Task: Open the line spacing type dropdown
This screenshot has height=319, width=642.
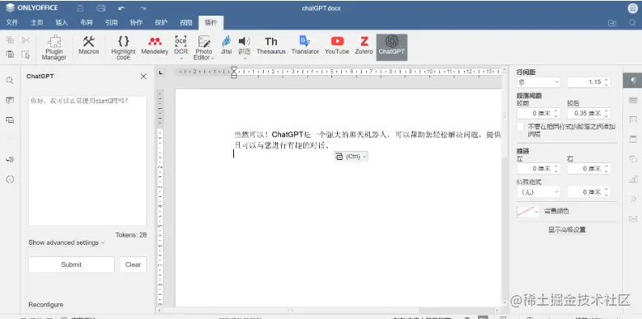Action: coord(538,82)
